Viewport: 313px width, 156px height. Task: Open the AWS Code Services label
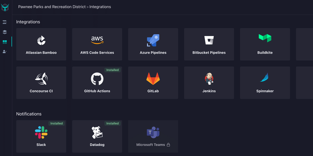tap(97, 53)
